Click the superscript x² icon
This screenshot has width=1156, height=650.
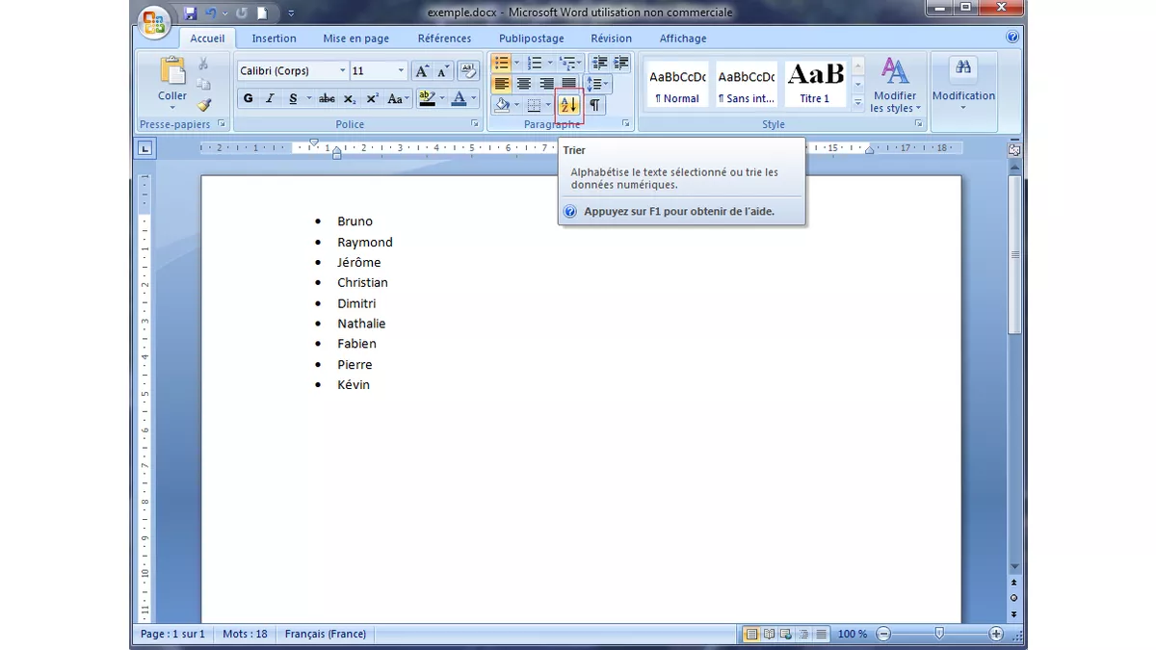[x=373, y=97]
